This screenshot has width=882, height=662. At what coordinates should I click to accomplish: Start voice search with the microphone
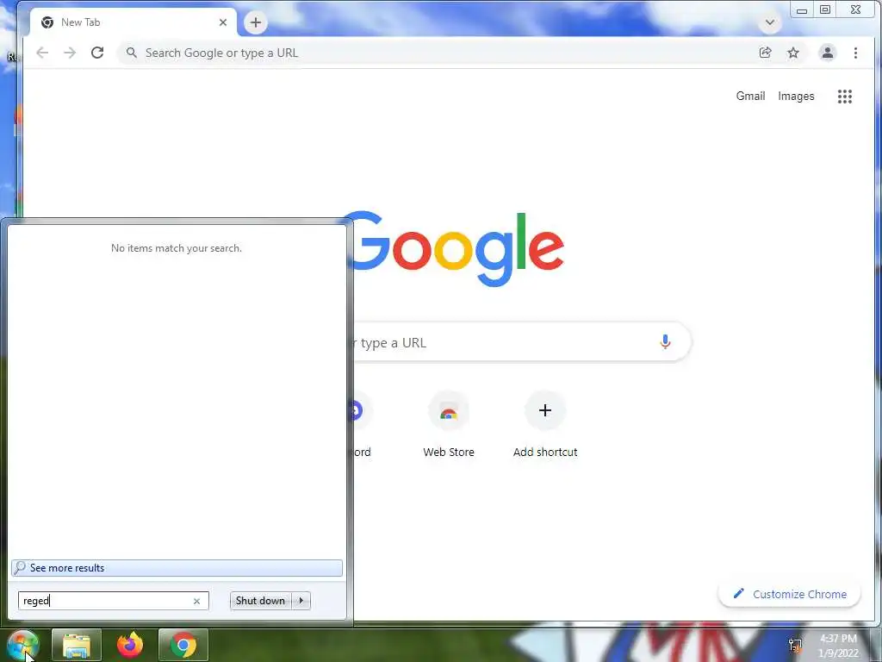pos(665,341)
